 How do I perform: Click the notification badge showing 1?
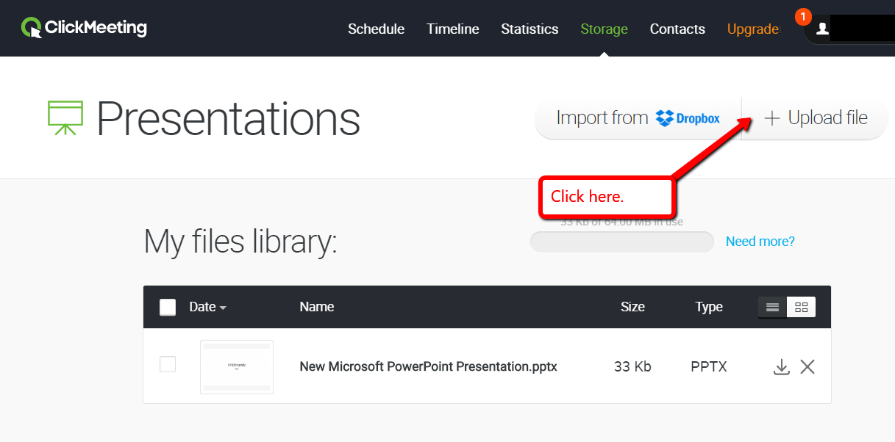pyautogui.click(x=803, y=16)
